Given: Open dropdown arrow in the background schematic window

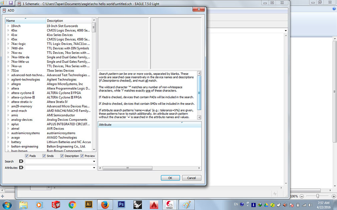Looking at the screenshot, I should click(x=286, y=31).
